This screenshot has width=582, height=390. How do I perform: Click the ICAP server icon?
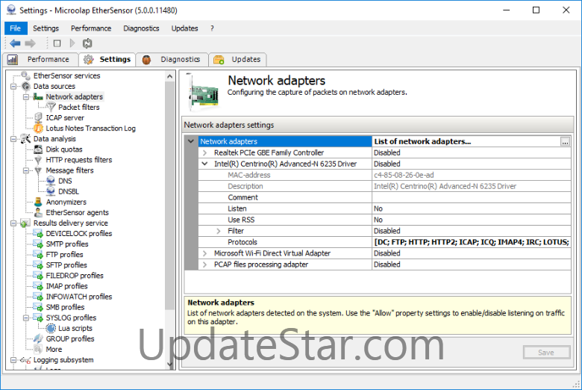(38, 118)
